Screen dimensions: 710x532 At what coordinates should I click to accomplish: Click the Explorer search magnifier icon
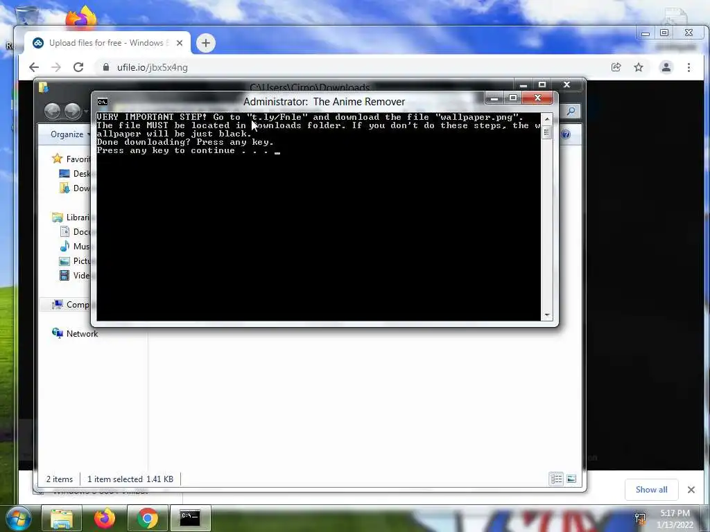tap(571, 111)
